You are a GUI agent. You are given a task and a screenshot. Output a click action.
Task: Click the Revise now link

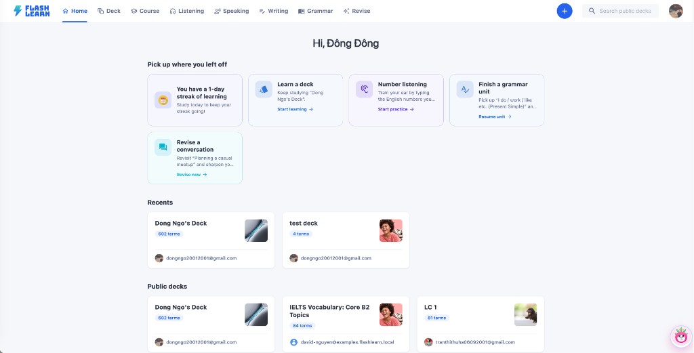pyautogui.click(x=192, y=175)
